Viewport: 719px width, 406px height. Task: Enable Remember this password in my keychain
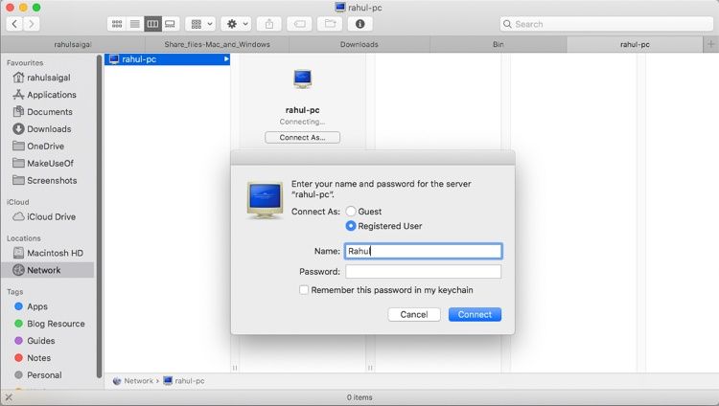point(304,290)
